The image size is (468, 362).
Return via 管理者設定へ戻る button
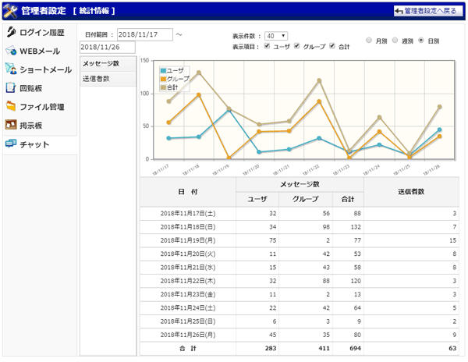click(x=428, y=11)
